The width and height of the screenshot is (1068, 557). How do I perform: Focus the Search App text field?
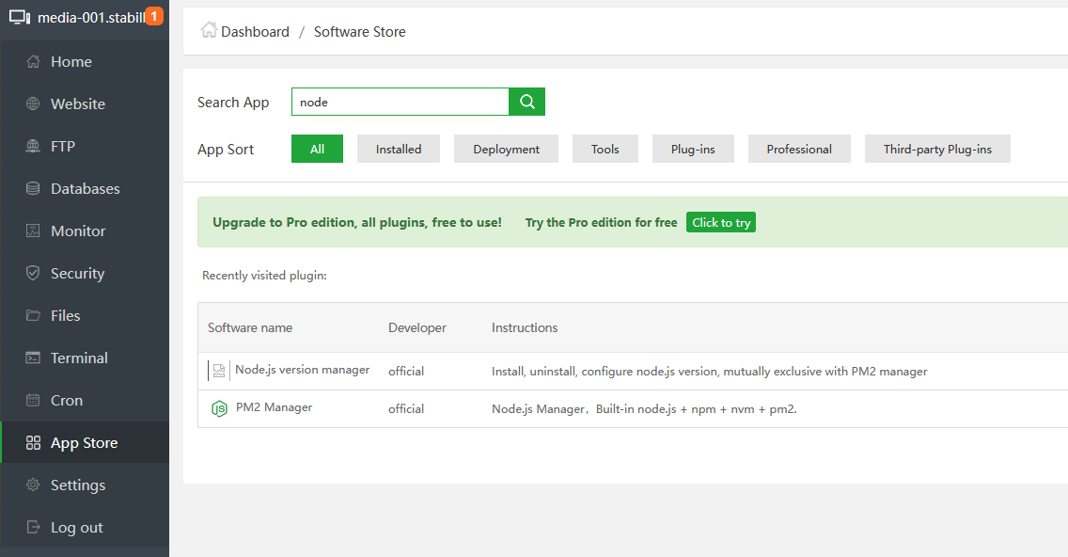point(400,102)
